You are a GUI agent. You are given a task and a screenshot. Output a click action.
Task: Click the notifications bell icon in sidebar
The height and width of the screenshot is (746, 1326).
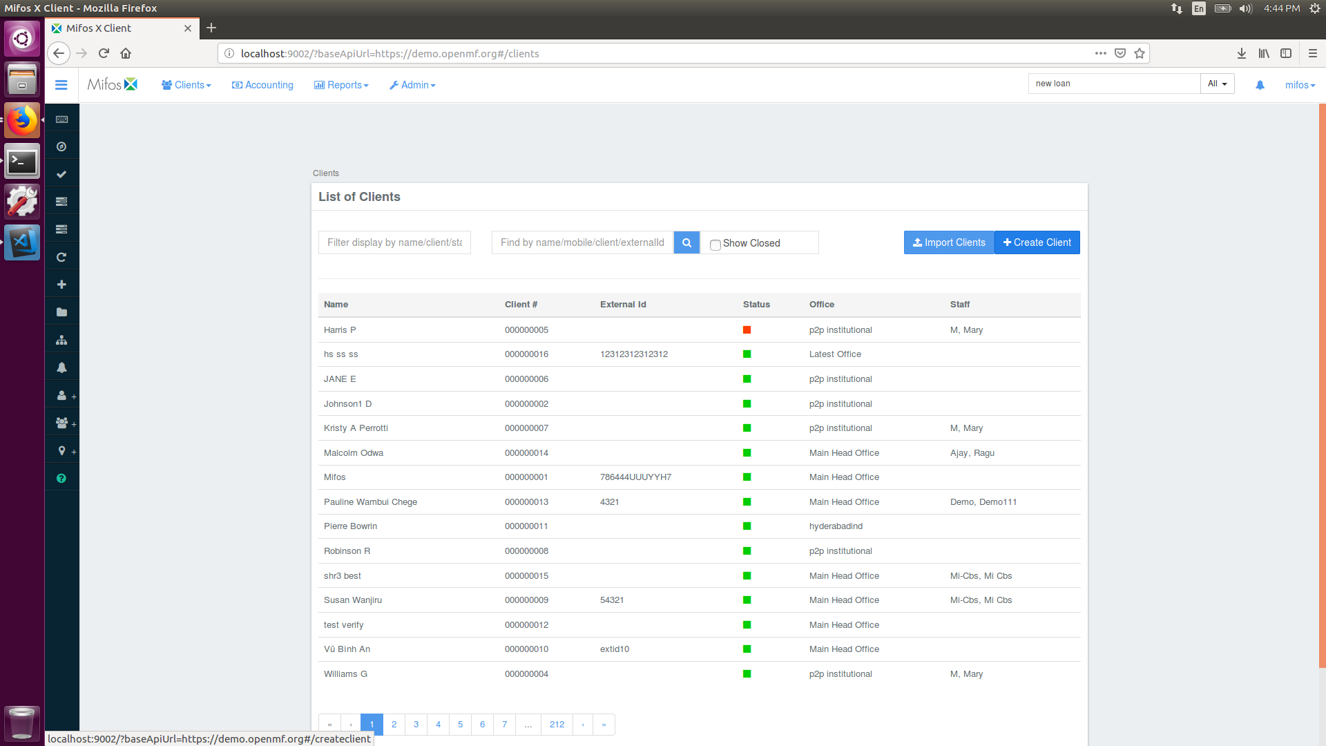pos(61,367)
